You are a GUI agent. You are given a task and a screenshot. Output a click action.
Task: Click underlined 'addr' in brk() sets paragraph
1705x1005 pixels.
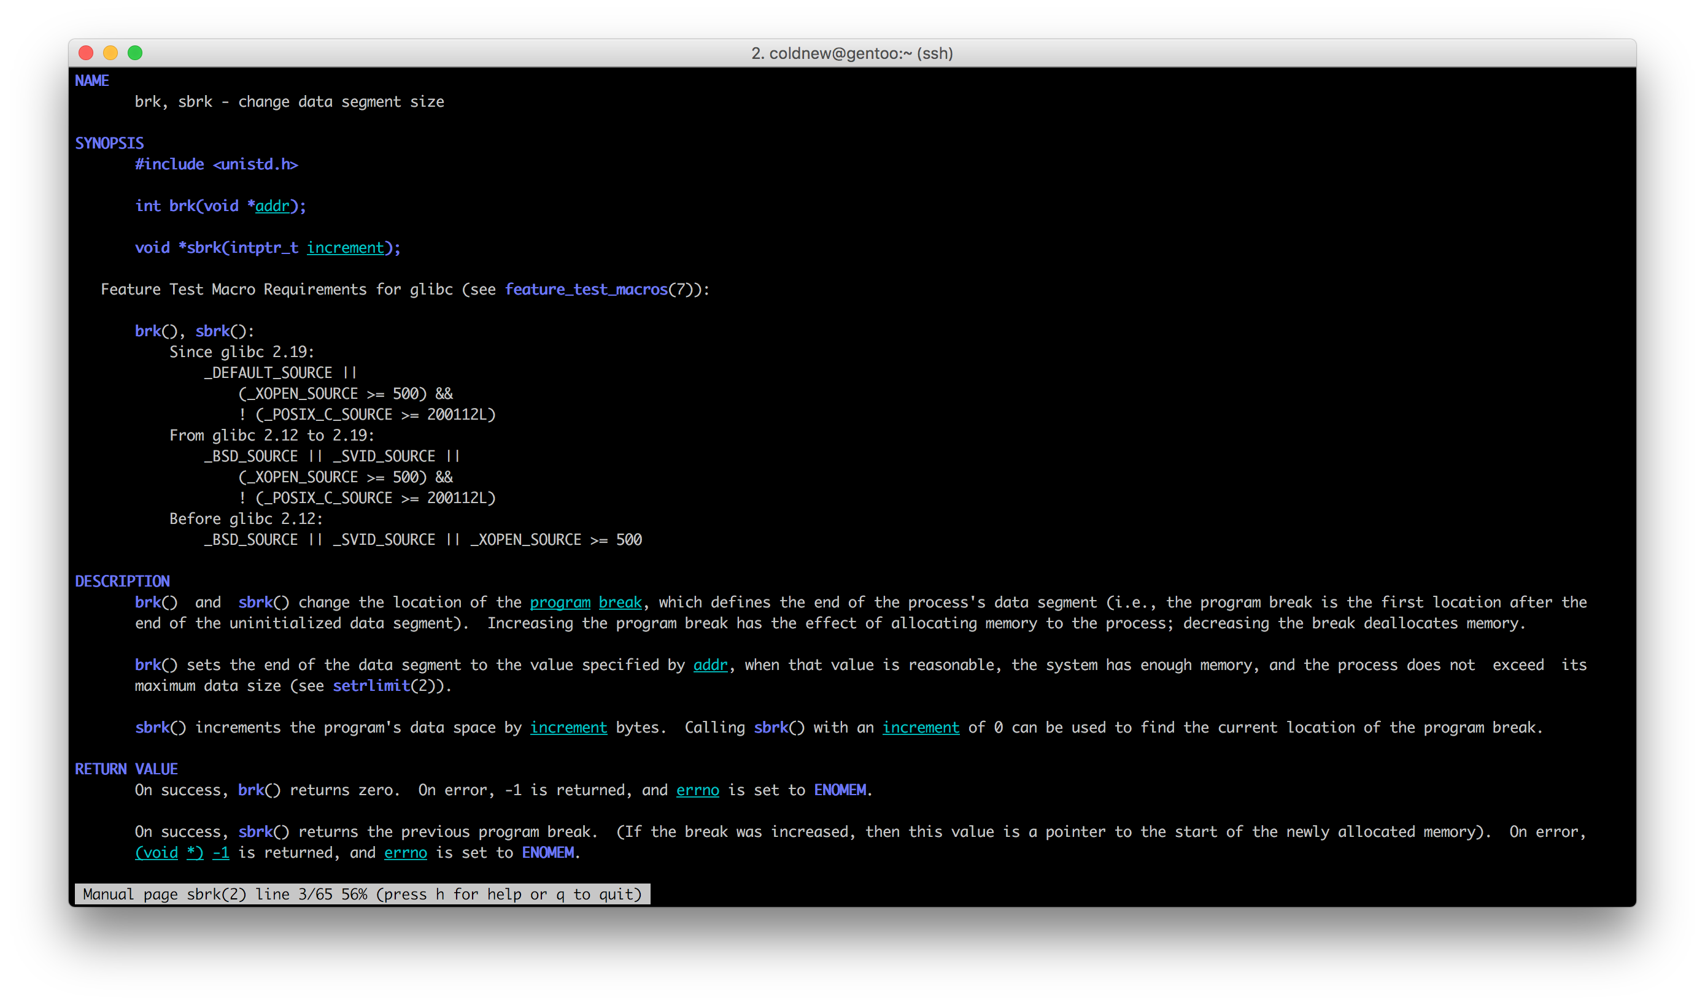710,665
